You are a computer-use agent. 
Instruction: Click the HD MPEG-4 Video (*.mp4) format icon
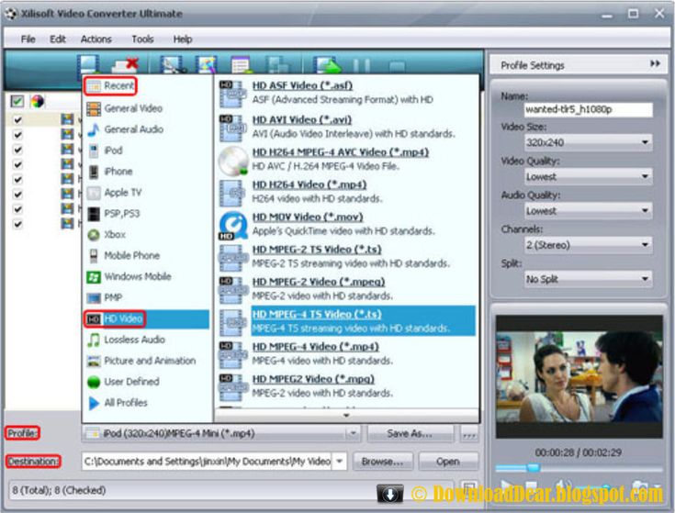[x=233, y=354]
